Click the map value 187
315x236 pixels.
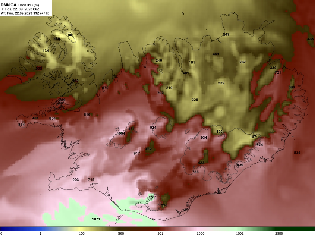(x=253, y=137)
